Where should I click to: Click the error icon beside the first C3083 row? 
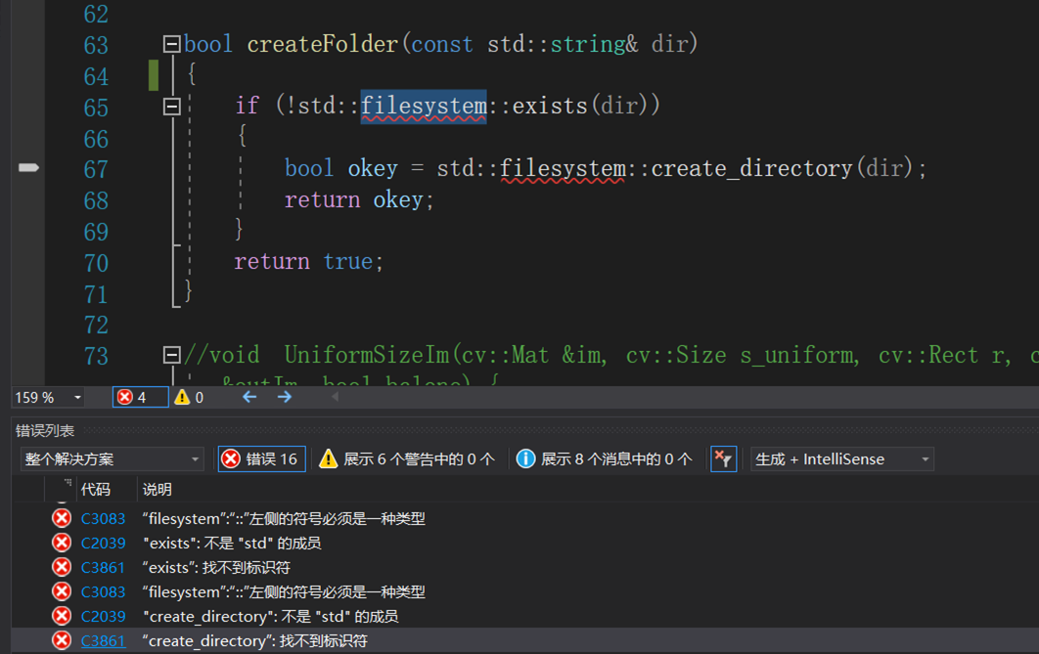tap(61, 518)
